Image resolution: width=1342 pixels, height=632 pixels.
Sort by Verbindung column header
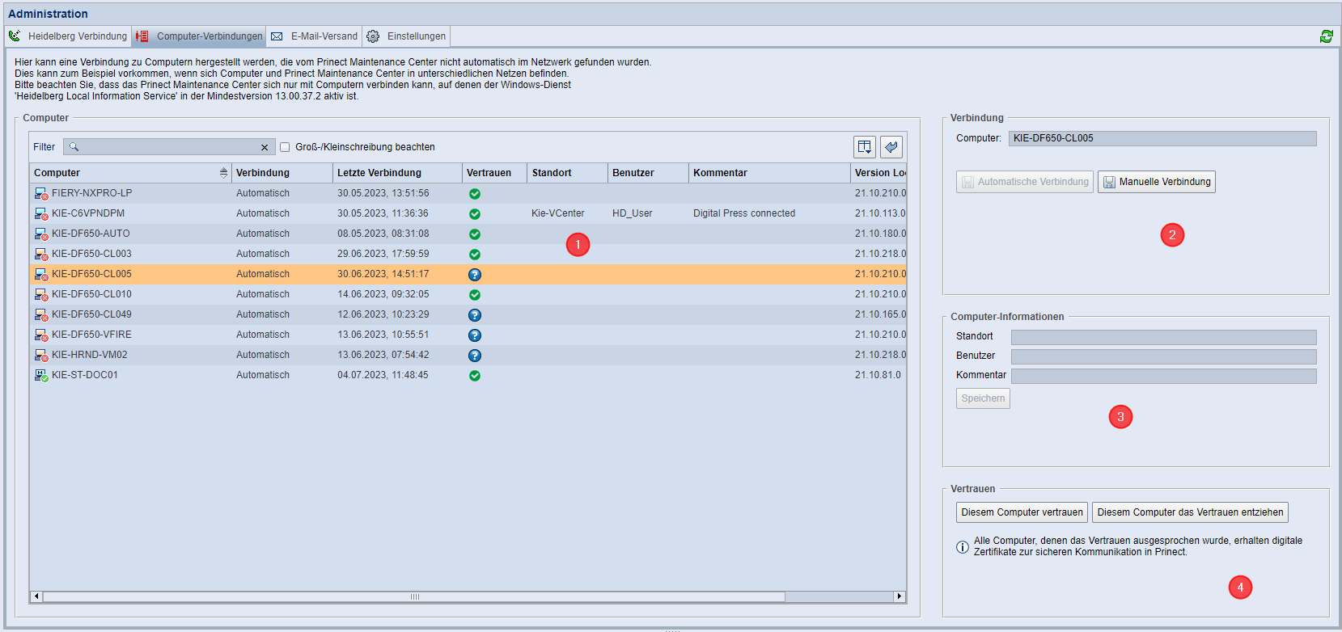[282, 173]
